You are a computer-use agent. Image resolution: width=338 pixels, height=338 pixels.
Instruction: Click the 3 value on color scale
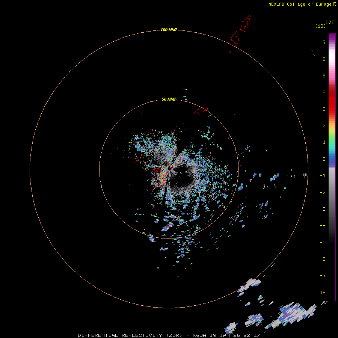(324, 109)
